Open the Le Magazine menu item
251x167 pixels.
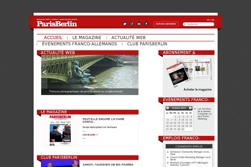[x=87, y=38]
